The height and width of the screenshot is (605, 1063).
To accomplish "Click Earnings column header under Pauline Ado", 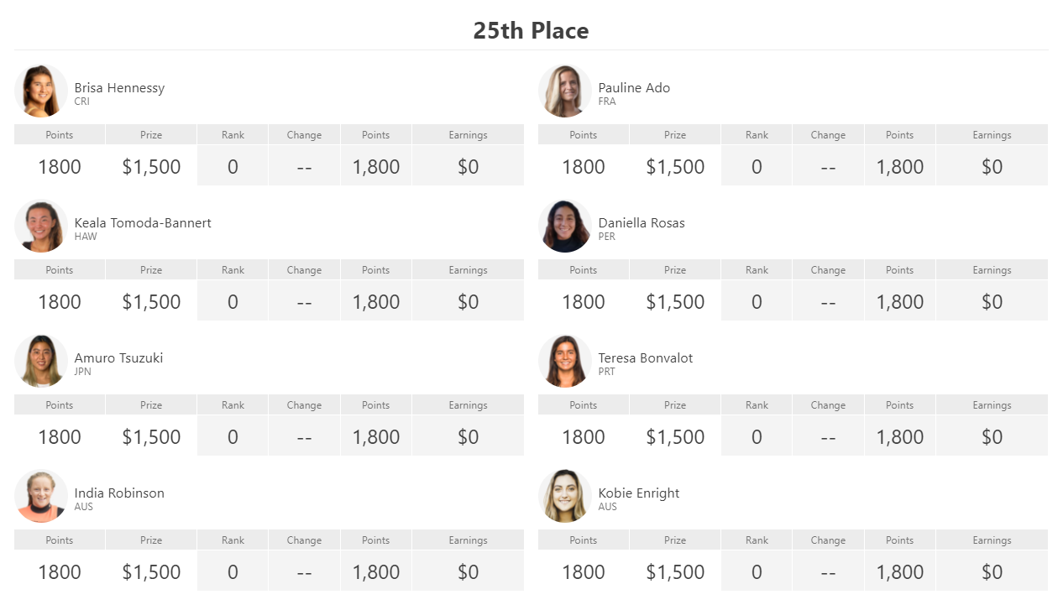I will tap(992, 135).
